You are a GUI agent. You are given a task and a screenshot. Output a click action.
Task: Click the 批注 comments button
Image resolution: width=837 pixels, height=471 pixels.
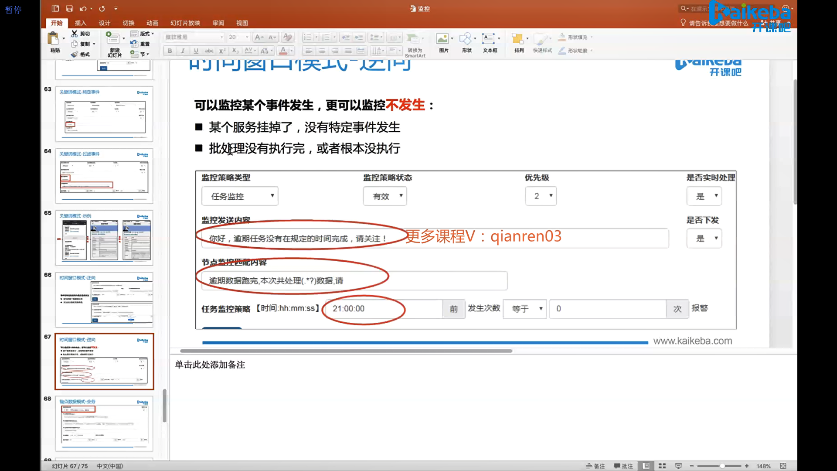click(x=623, y=466)
